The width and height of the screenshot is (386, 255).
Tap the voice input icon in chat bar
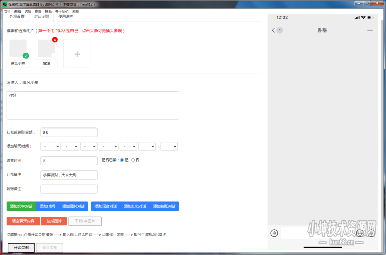pos(274,233)
